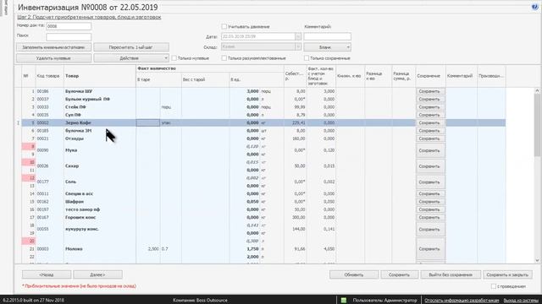Click the Сохранить и закрыть button
Viewport: 542px width, 304px height.
507,274
